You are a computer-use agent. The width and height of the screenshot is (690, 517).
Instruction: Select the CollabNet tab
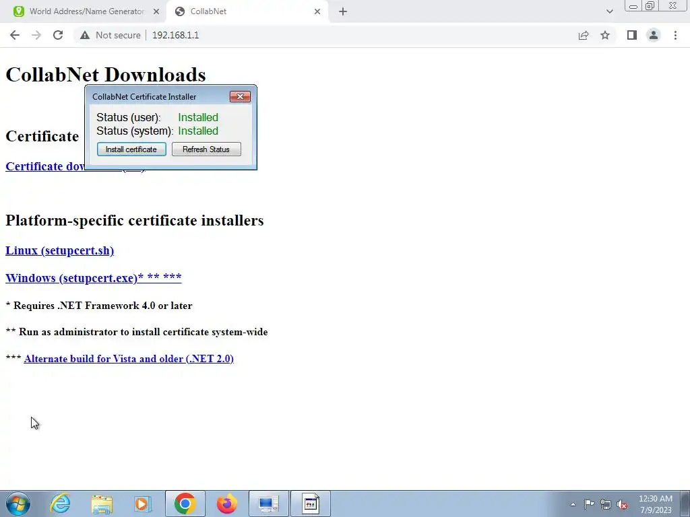247,11
